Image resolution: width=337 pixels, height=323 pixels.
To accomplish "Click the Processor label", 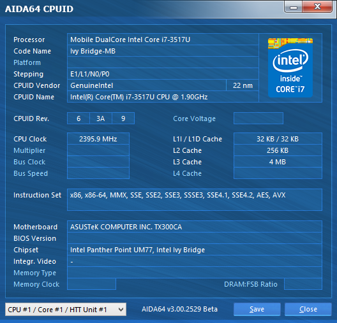I will pos(29,39).
